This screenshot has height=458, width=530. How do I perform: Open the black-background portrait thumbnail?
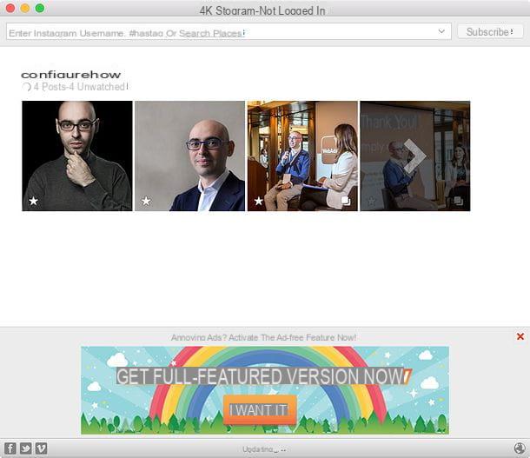(77, 156)
